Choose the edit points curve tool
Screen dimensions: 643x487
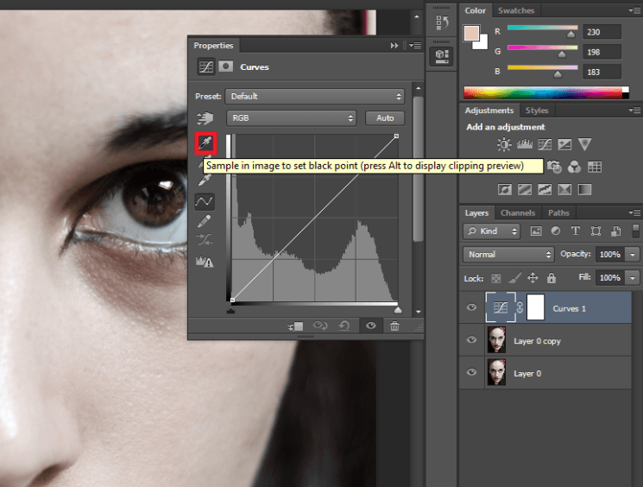[x=205, y=201]
